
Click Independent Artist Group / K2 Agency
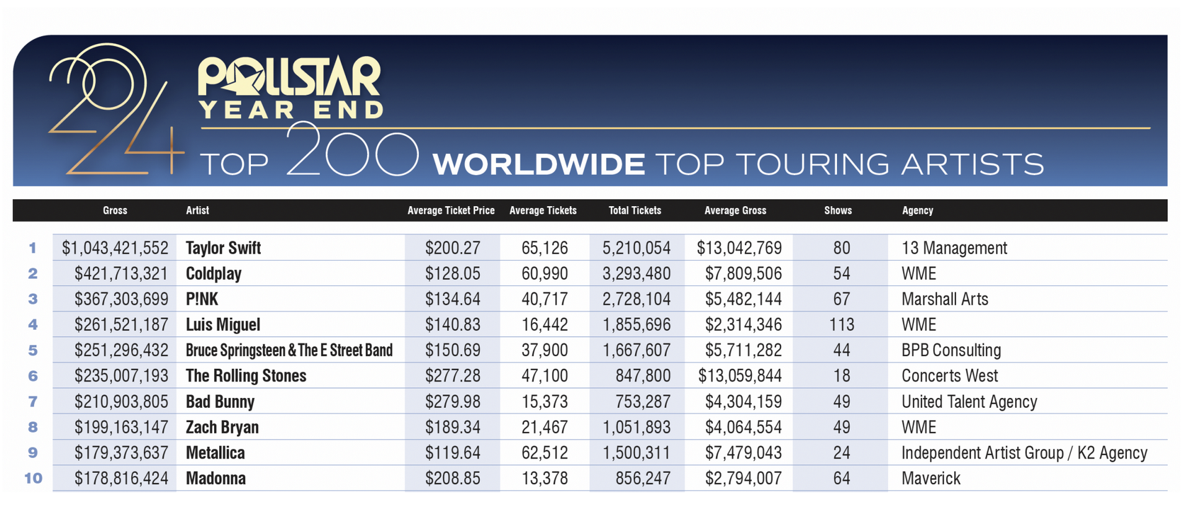click(x=1024, y=453)
